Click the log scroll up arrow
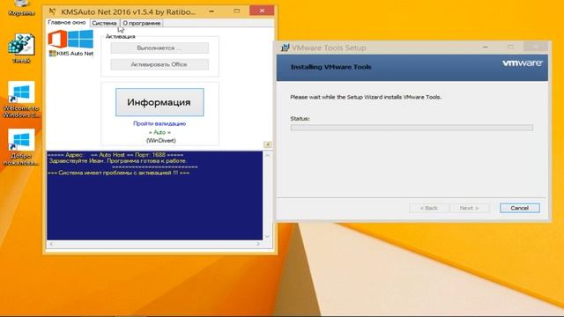The image size is (564, 317). (x=267, y=156)
